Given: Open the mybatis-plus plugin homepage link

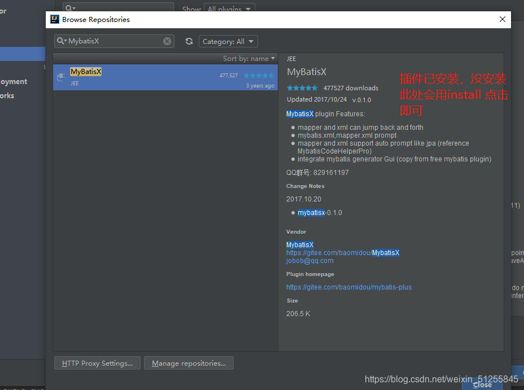Looking at the screenshot, I should tap(349, 287).
